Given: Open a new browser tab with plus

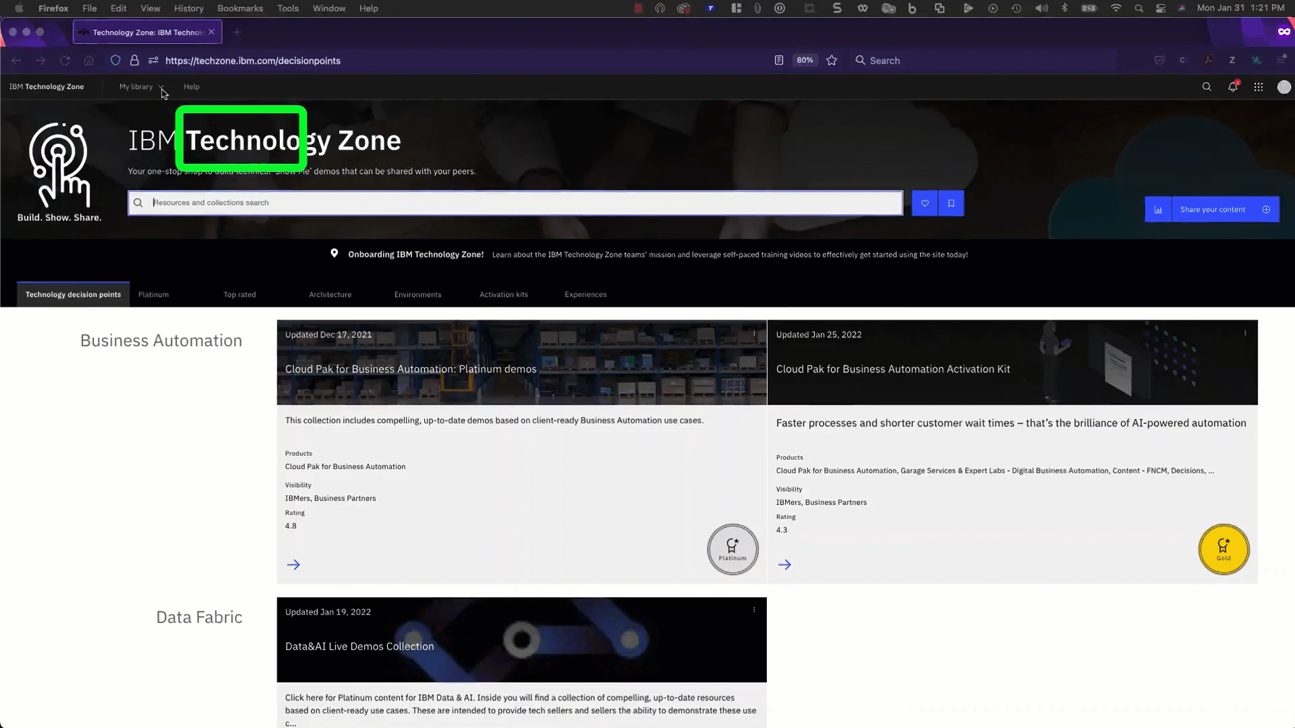Looking at the screenshot, I should [237, 32].
